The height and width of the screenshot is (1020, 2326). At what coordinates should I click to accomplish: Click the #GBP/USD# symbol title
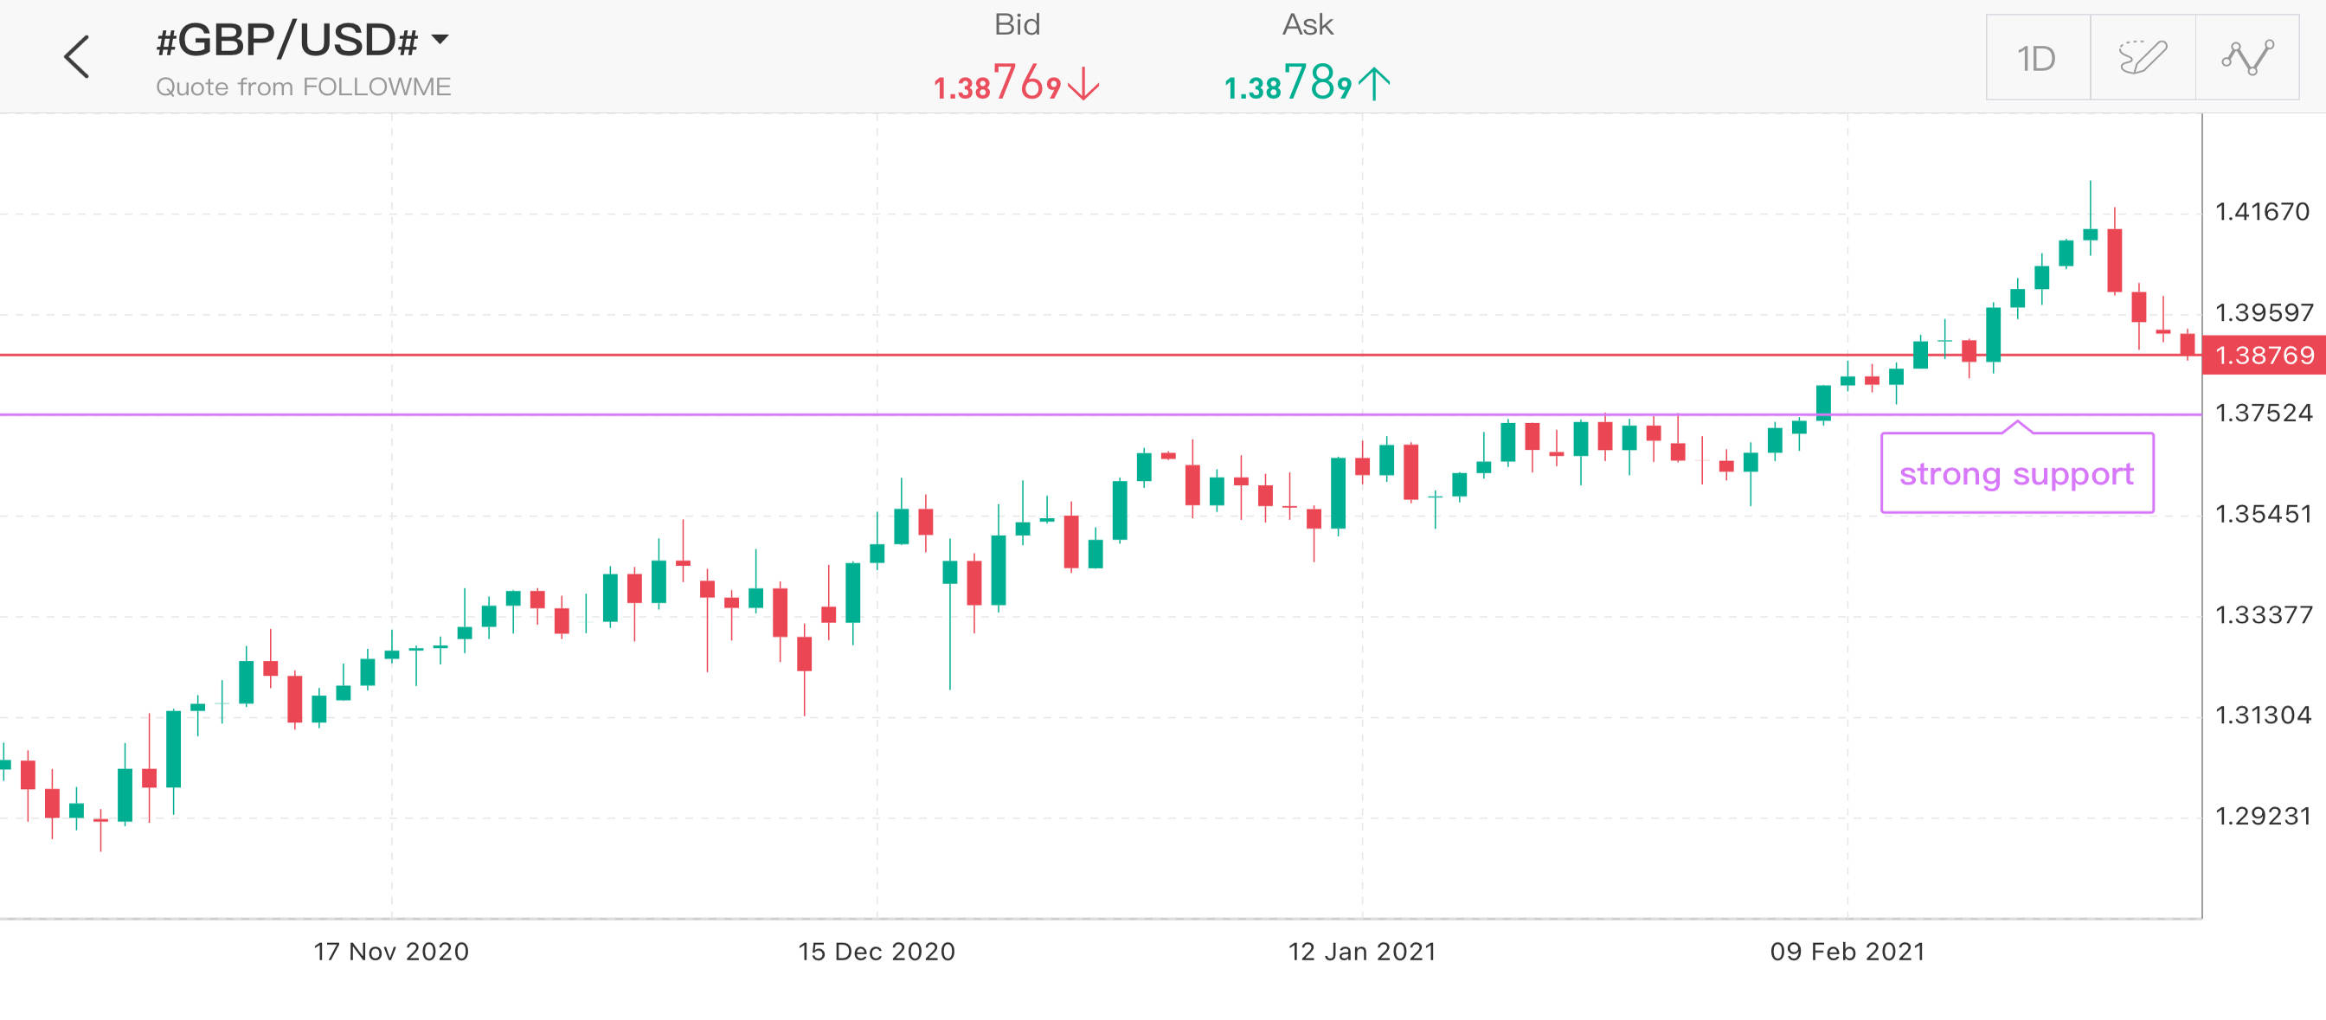click(287, 40)
